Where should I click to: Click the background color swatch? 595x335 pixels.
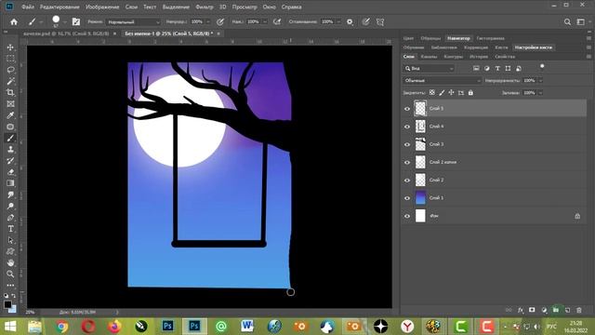coord(13,309)
